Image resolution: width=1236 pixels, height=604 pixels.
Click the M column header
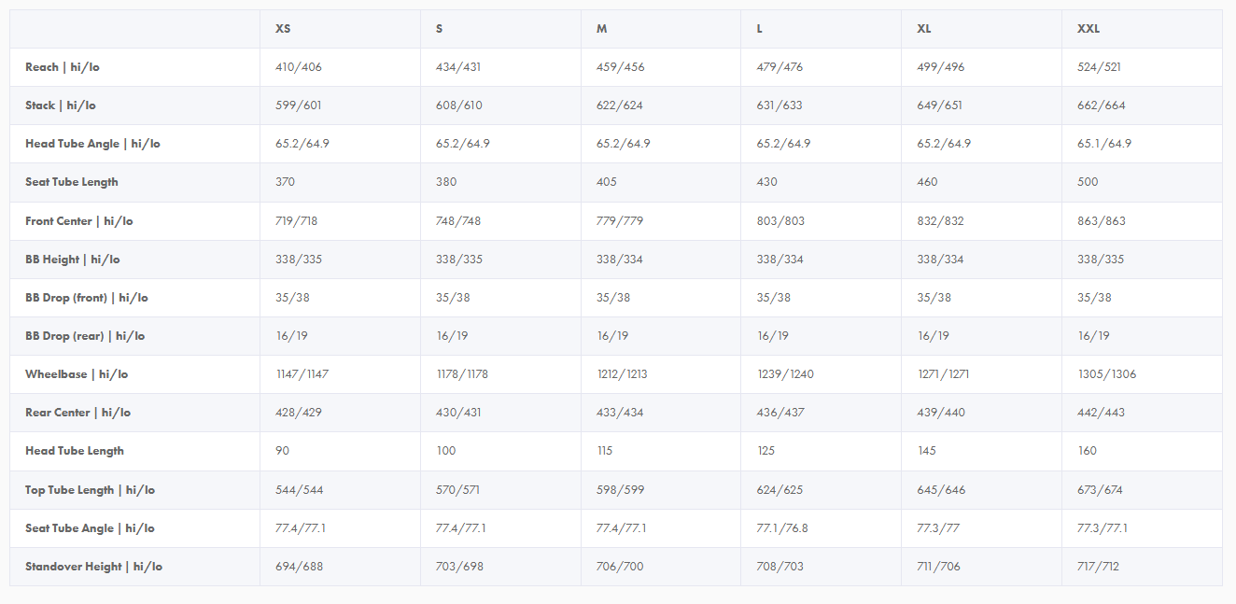pos(602,29)
